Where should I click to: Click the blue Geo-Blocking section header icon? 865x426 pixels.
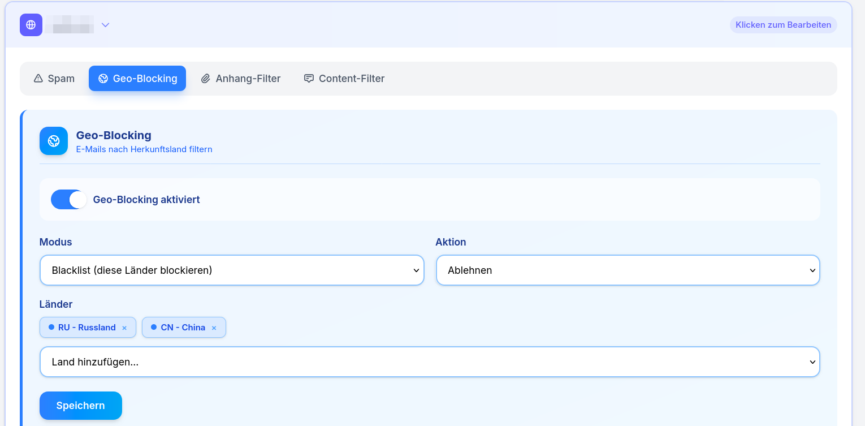click(54, 141)
